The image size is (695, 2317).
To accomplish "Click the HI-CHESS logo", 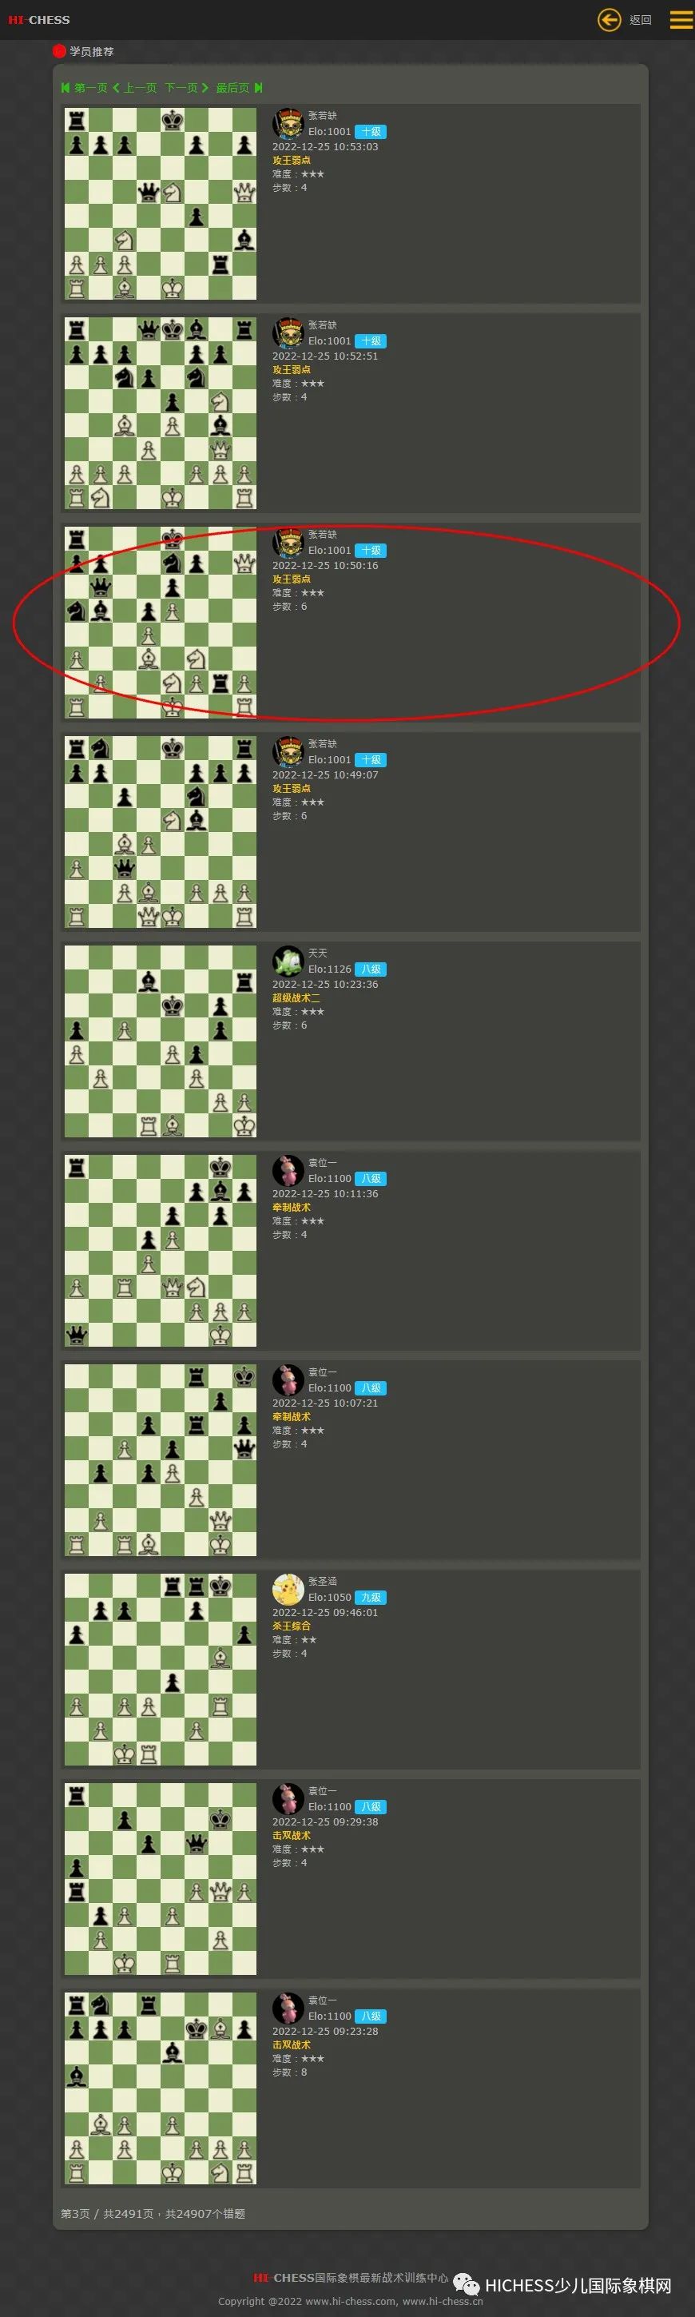I will click(38, 20).
